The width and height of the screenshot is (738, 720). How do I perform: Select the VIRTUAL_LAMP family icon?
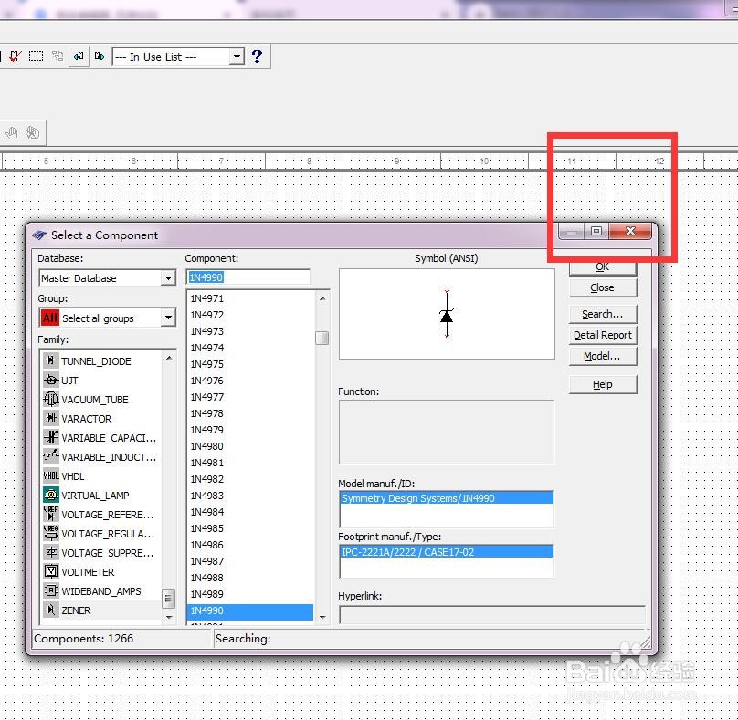(51, 495)
